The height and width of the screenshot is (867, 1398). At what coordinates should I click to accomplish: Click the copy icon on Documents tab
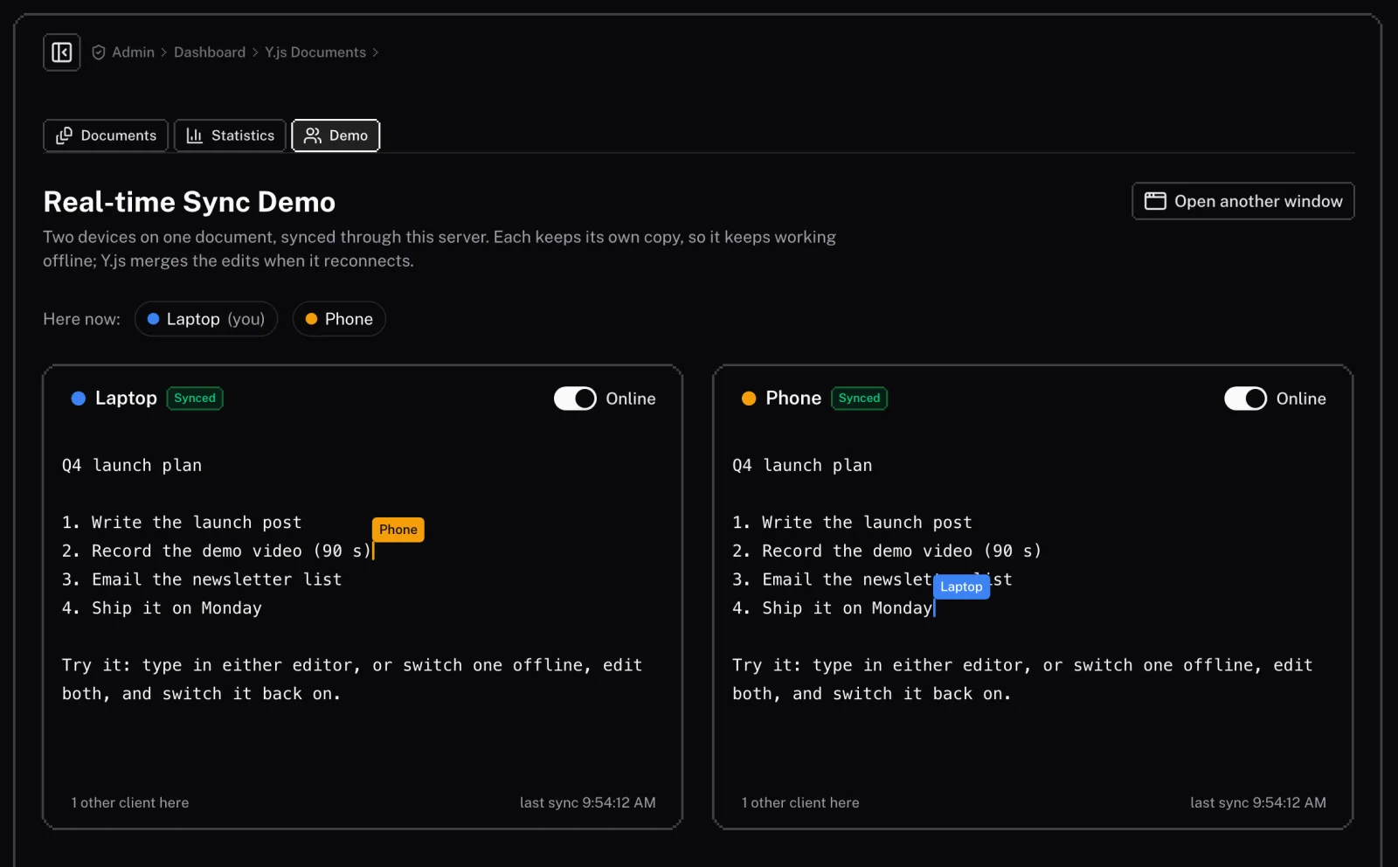pos(64,135)
